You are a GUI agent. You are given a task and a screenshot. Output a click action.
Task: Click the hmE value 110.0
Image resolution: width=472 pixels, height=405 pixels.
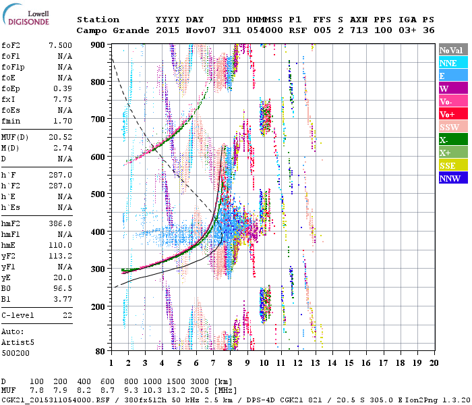point(60,245)
